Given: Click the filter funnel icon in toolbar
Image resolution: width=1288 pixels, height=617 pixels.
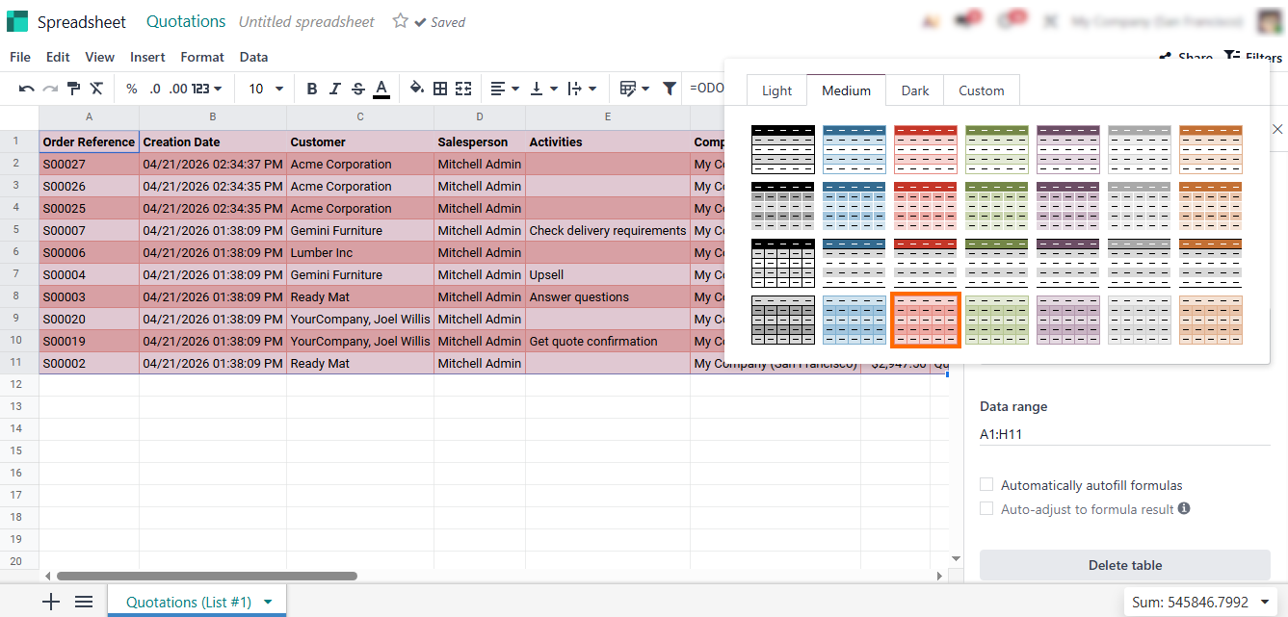Looking at the screenshot, I should coord(670,89).
